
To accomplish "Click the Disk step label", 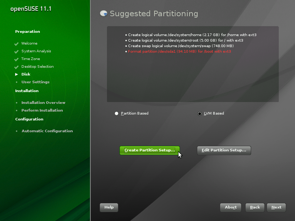I will (x=26, y=74).
